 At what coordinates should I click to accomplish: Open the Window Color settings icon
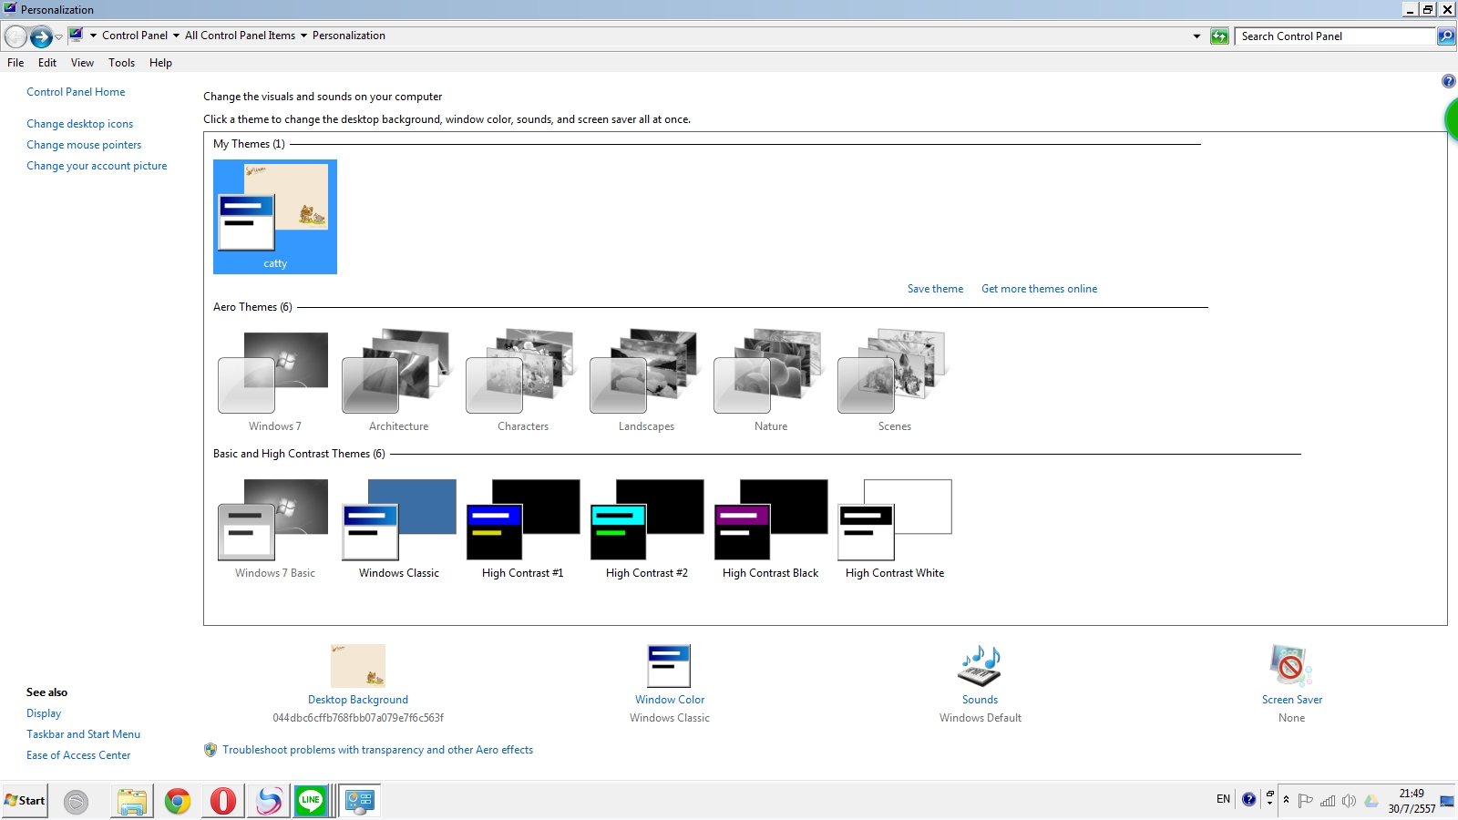pos(669,666)
